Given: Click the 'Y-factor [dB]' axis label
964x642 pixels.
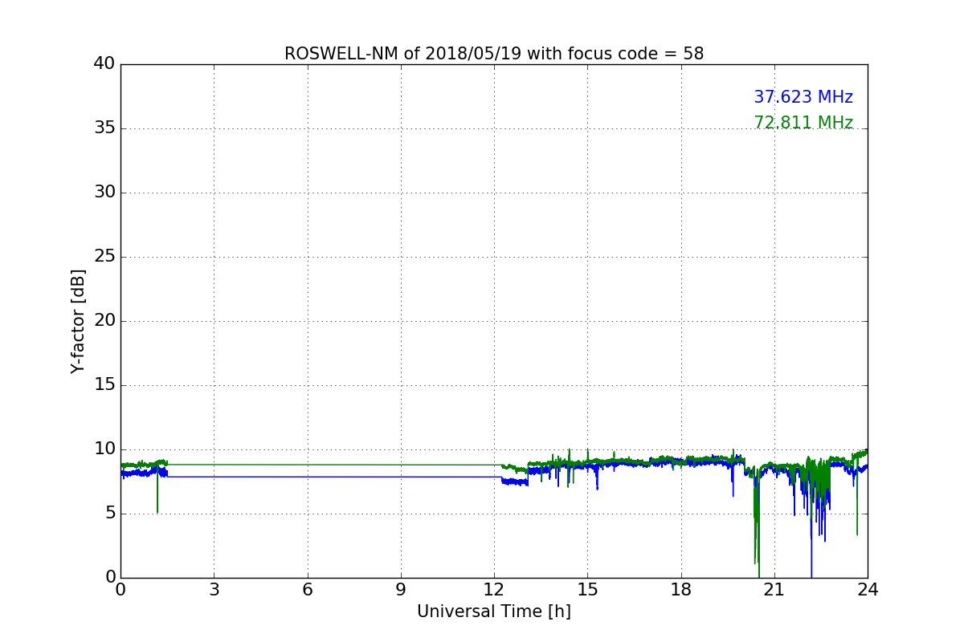Looking at the screenshot, I should [x=78, y=321].
